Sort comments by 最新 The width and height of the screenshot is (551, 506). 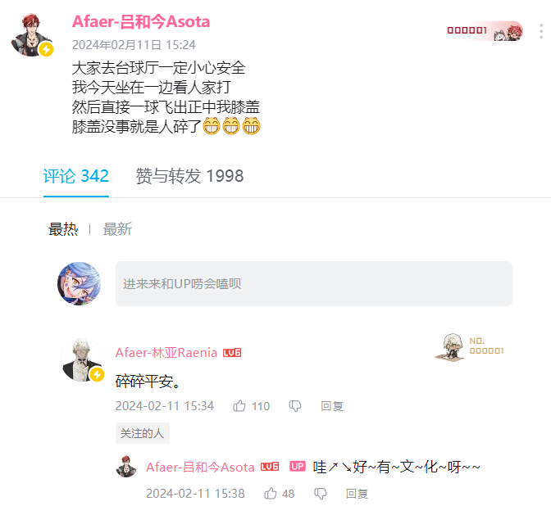117,229
